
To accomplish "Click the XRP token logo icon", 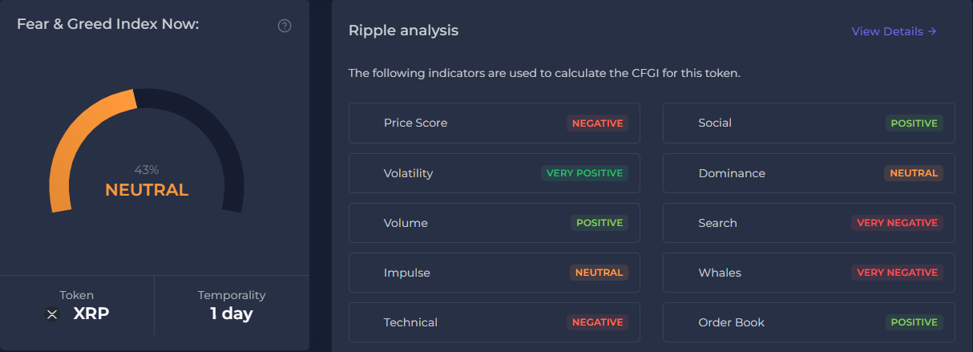I will [x=53, y=314].
